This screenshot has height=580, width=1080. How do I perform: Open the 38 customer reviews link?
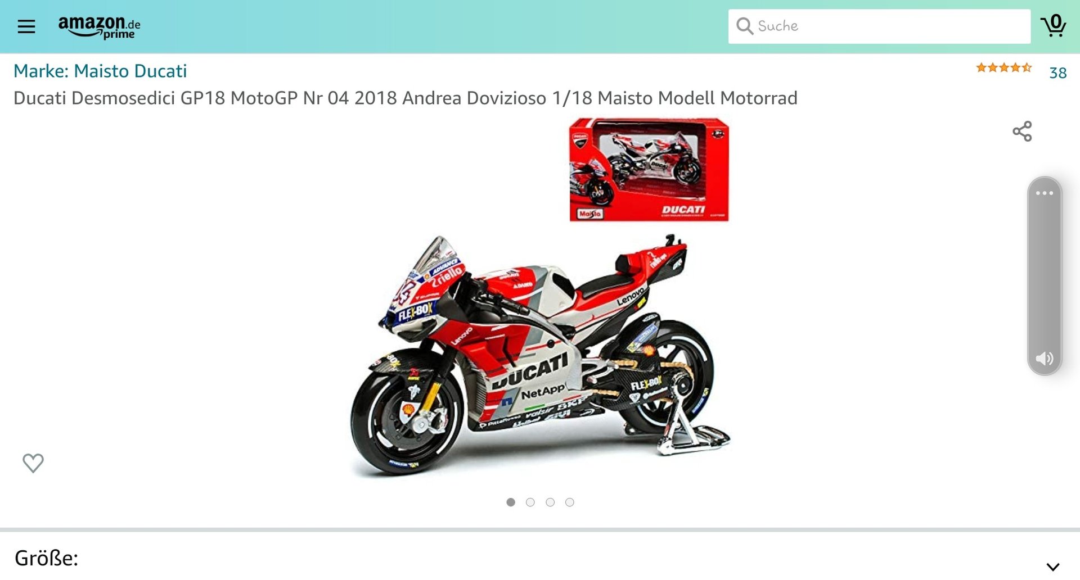[1058, 72]
